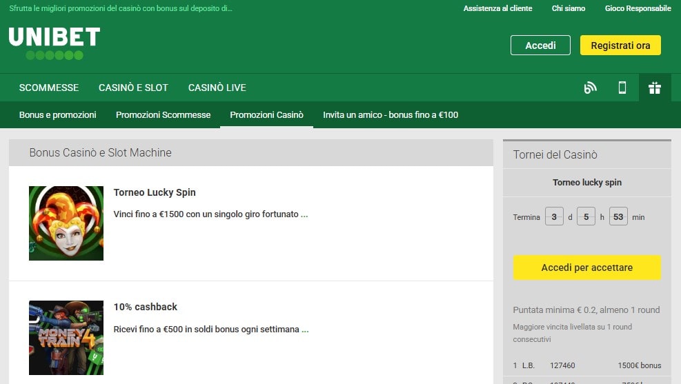Open the Casinò Live section
This screenshot has width=681, height=384.
(217, 88)
